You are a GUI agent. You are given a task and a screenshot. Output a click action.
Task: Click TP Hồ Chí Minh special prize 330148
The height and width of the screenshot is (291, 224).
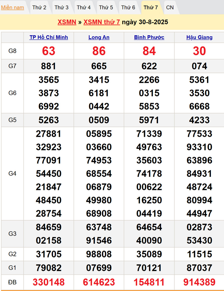pos(49,282)
